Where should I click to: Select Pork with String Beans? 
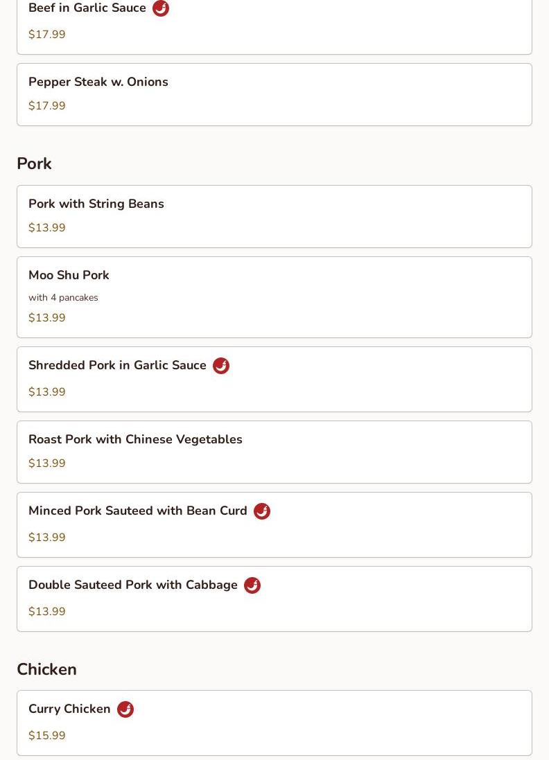96,204
